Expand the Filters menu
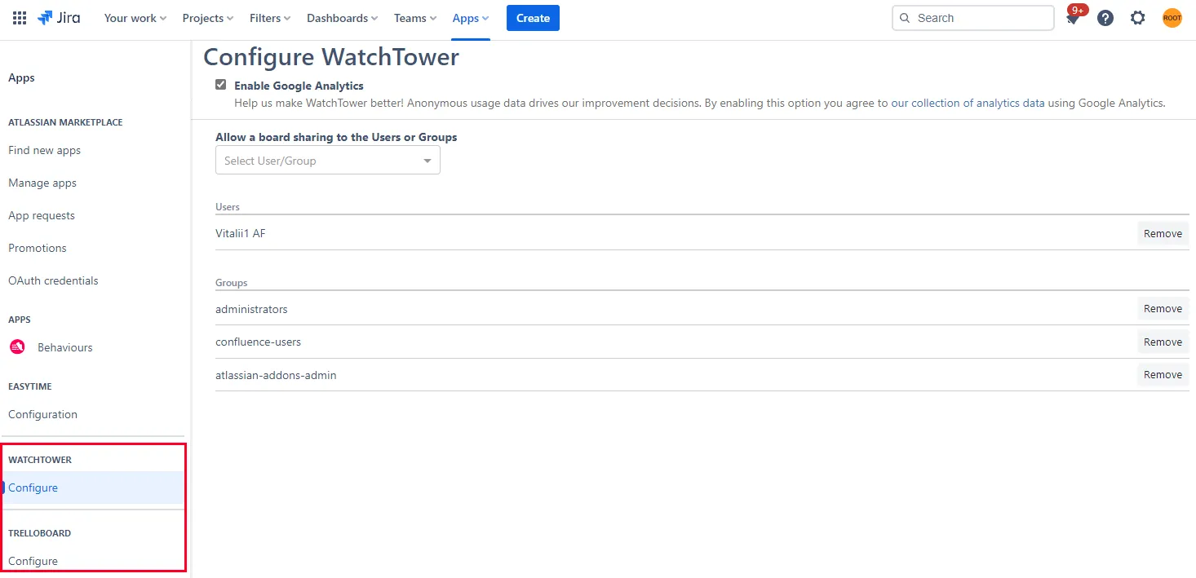The width and height of the screenshot is (1196, 578). (x=270, y=18)
